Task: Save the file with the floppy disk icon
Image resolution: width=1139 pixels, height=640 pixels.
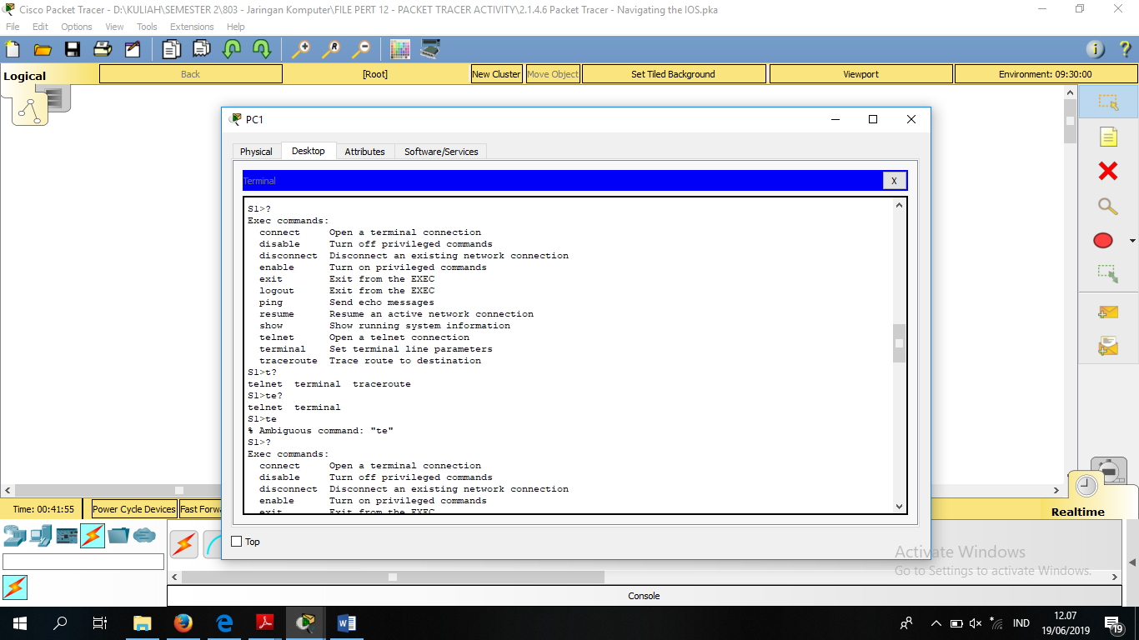Action: pyautogui.click(x=73, y=49)
